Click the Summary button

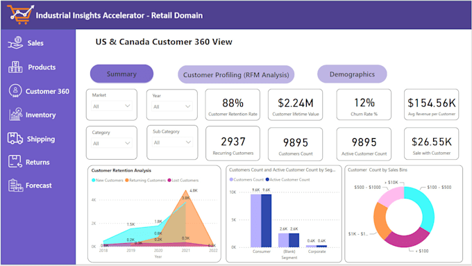(121, 74)
